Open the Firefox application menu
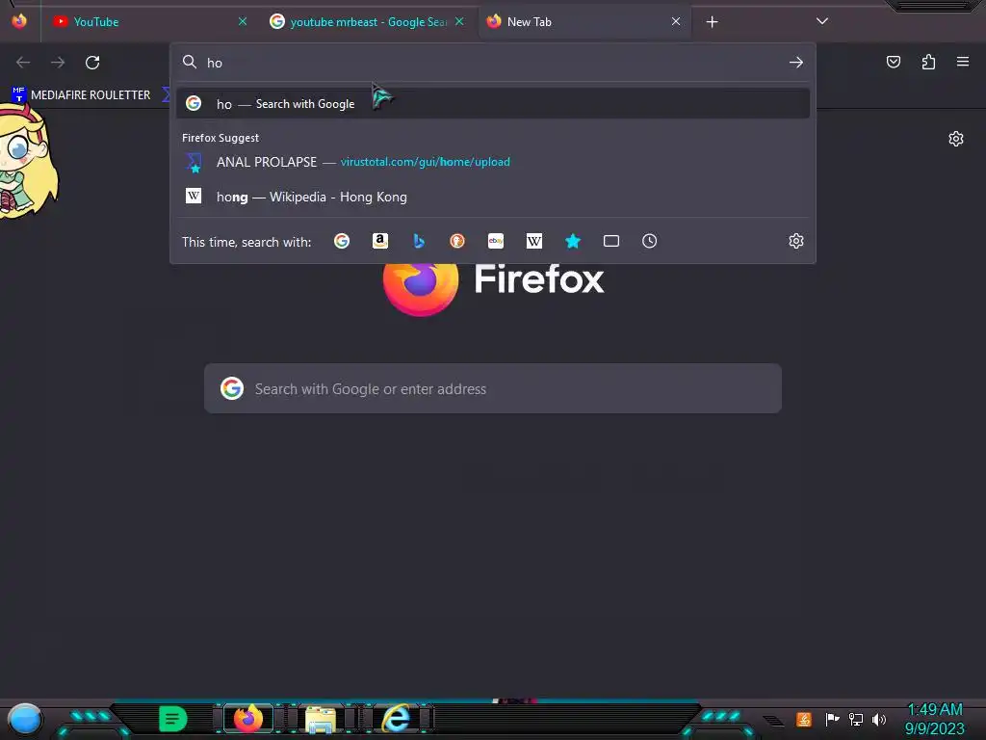Screen dimensions: 986x740 963,62
